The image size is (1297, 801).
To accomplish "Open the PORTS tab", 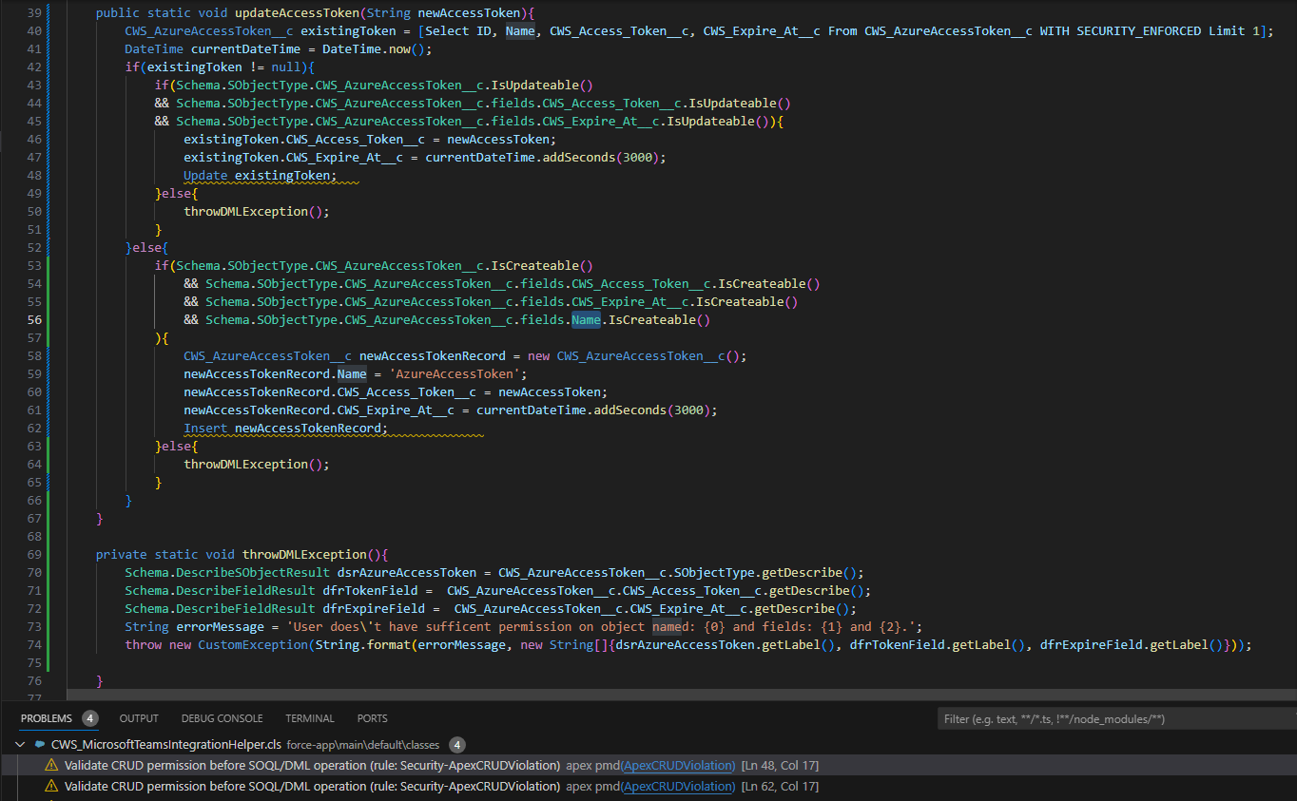I will click(x=371, y=718).
